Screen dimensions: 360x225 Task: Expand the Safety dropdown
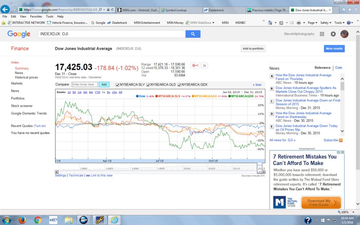click(325, 23)
